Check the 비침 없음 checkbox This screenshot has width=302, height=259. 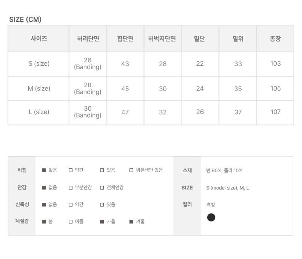[x=44, y=170]
